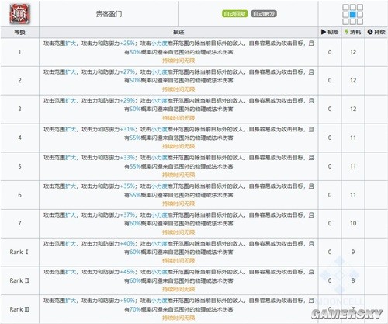Image resolution: width=388 pixels, height=324 pixels.
Task: Select level cell 1
Action: coord(19,52)
